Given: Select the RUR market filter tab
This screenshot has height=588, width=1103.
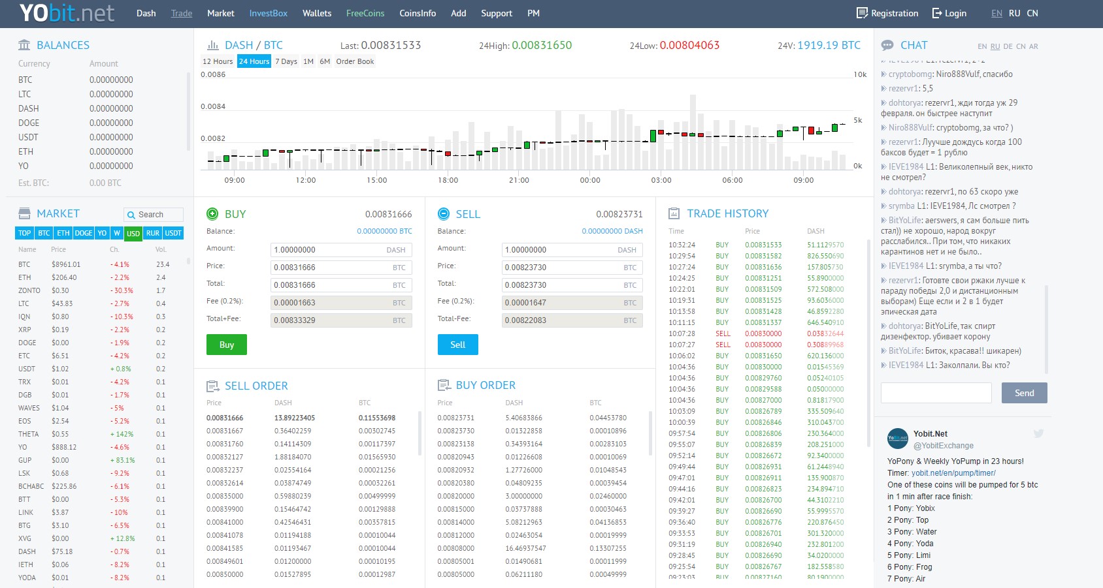Looking at the screenshot, I should point(153,233).
